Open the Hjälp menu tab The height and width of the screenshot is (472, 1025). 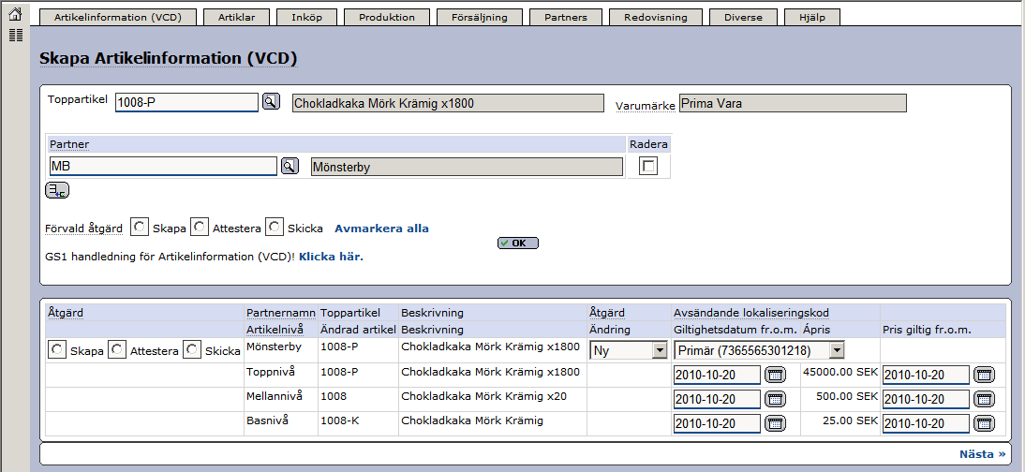812,18
